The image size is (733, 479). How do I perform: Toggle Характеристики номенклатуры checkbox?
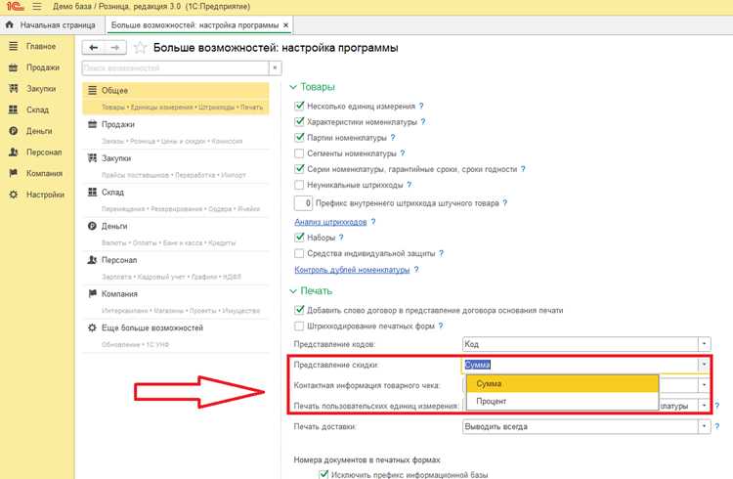click(299, 121)
